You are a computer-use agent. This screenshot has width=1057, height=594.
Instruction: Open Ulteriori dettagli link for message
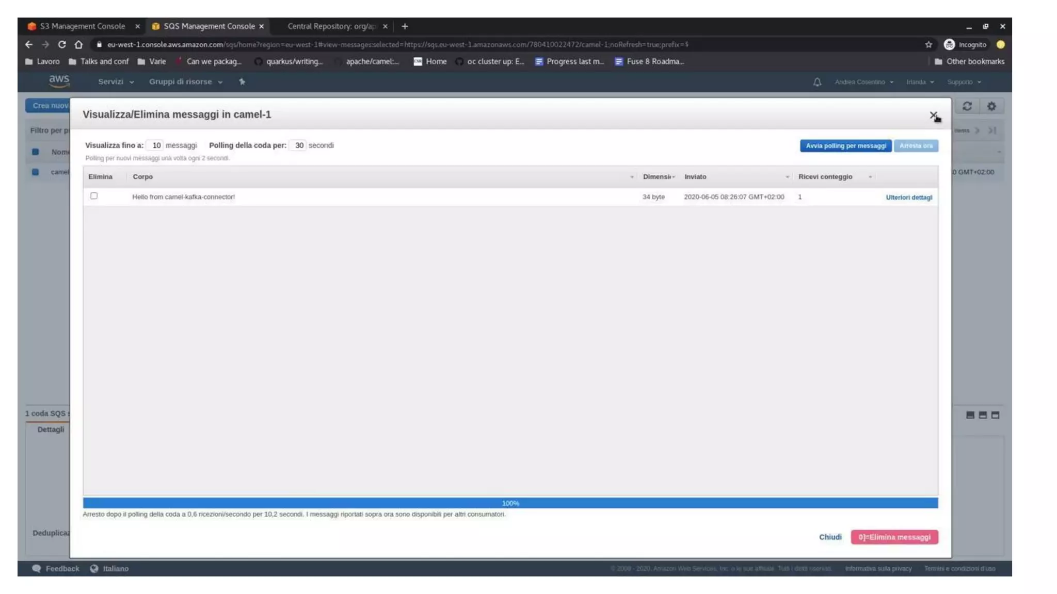pyautogui.click(x=908, y=197)
